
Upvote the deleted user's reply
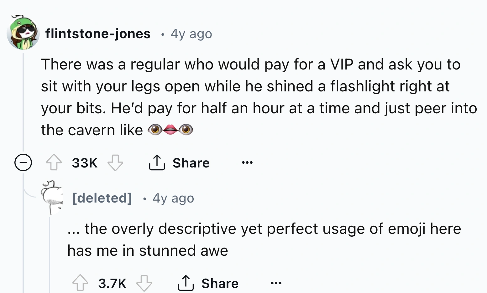point(80,283)
